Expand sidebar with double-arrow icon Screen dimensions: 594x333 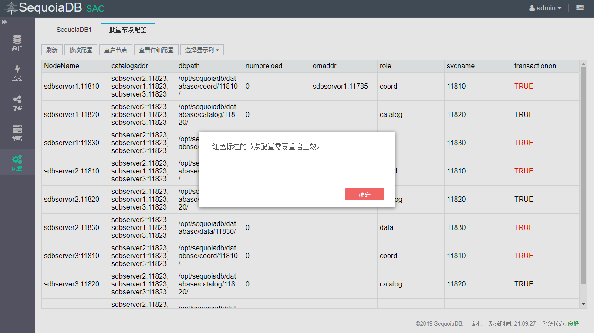tap(4, 22)
